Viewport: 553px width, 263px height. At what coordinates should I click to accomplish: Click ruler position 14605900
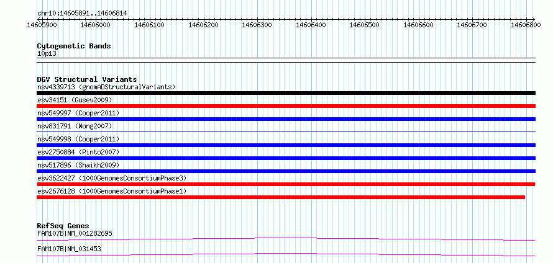[42, 25]
